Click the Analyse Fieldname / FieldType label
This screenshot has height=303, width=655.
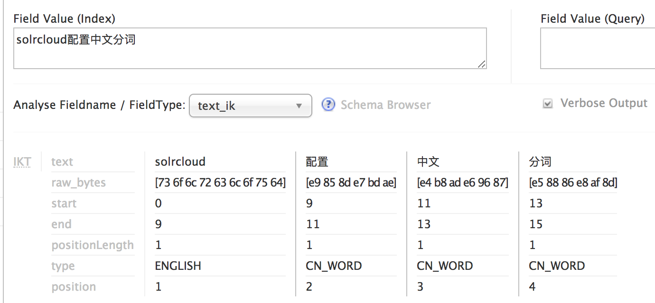click(x=99, y=105)
